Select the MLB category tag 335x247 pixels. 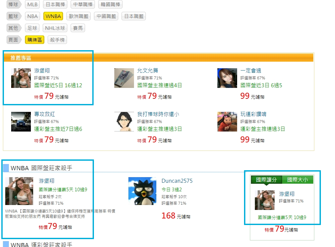[33, 5]
